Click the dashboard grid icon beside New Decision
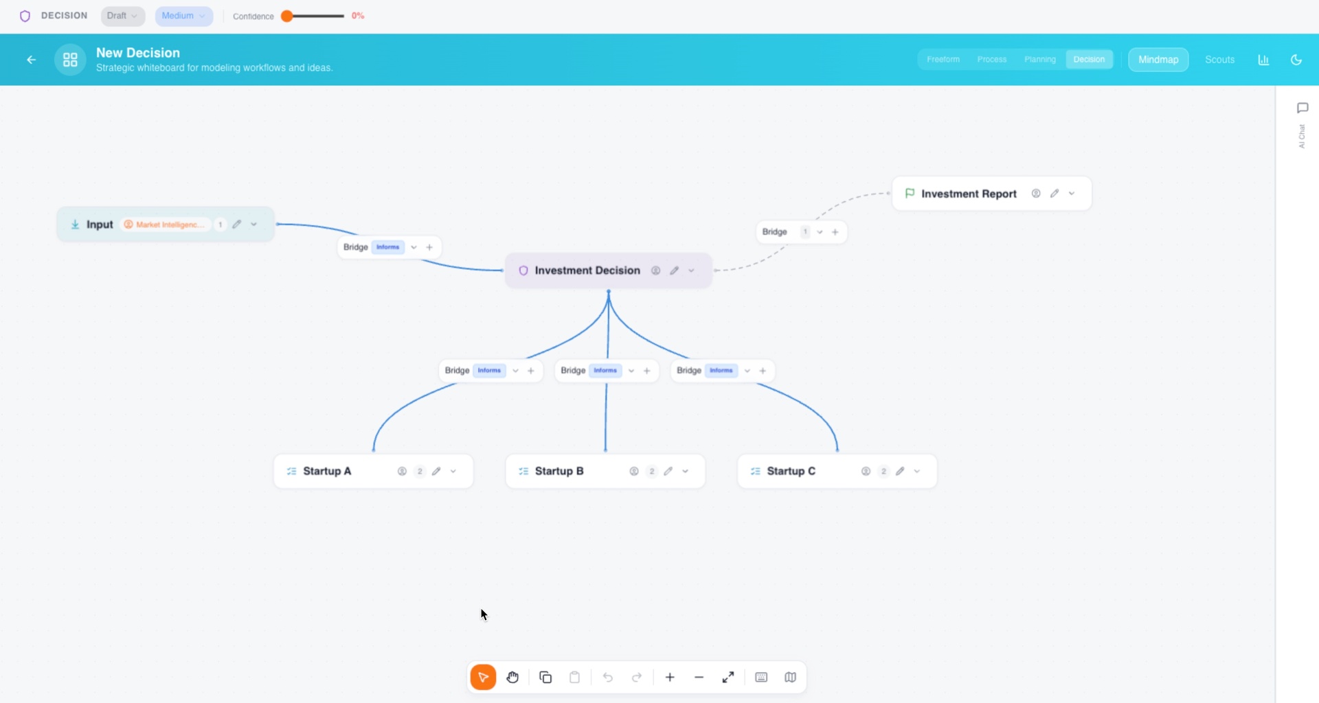 click(70, 60)
